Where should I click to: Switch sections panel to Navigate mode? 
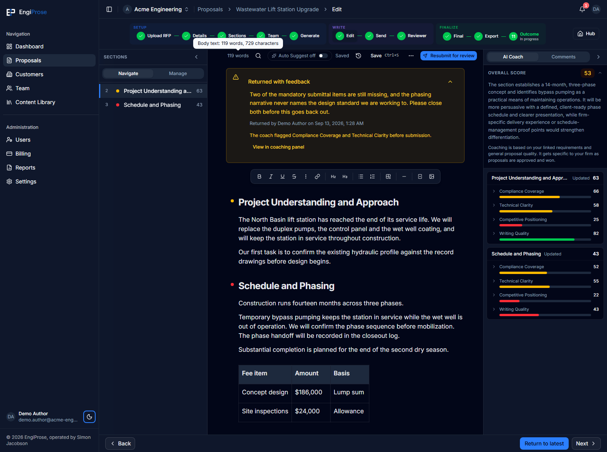tap(128, 74)
